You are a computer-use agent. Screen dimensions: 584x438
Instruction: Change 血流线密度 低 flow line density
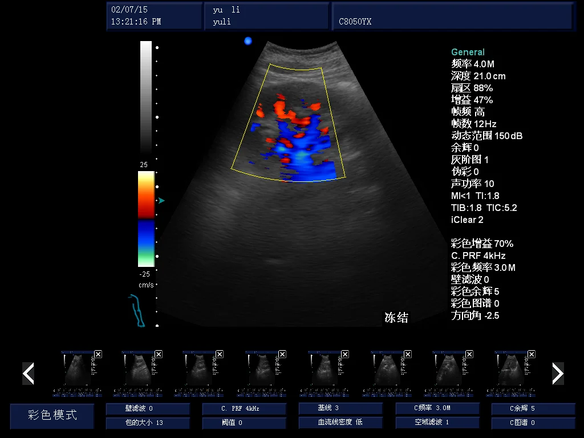click(340, 423)
